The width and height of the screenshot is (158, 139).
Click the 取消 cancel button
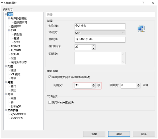pyautogui.click(x=144, y=134)
